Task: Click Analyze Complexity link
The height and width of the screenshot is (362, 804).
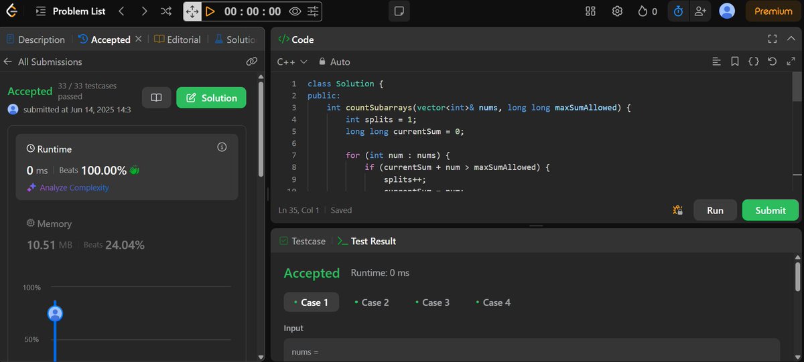Action: 68,188
